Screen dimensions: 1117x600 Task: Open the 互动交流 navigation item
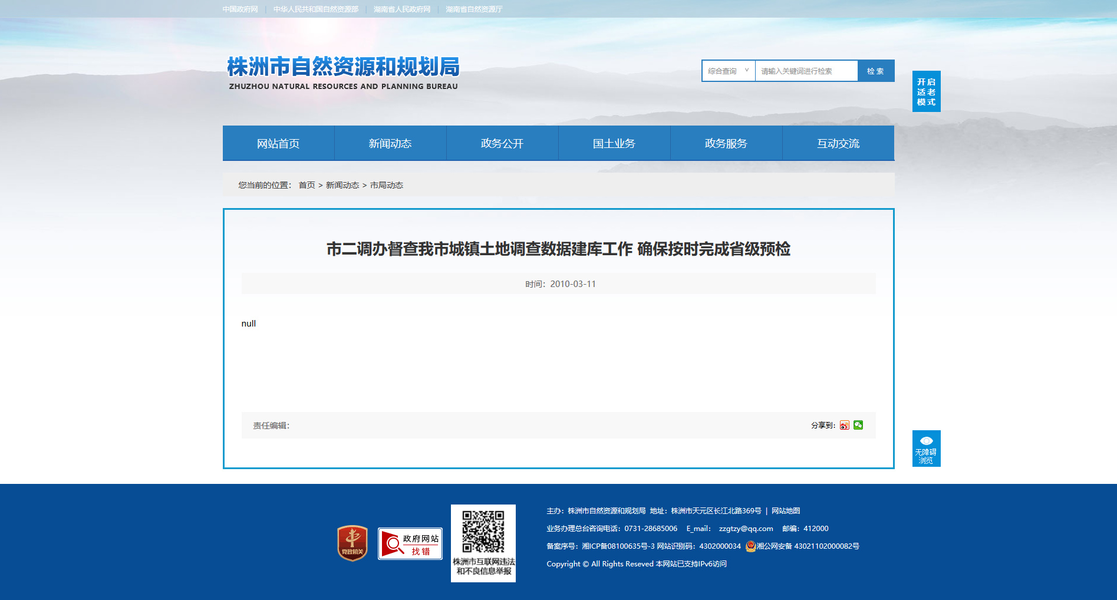[x=838, y=143]
